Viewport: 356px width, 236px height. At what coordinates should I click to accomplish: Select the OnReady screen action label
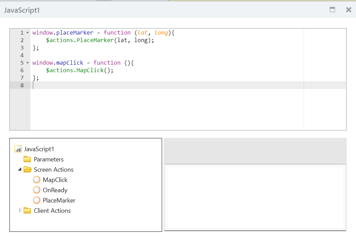55,190
